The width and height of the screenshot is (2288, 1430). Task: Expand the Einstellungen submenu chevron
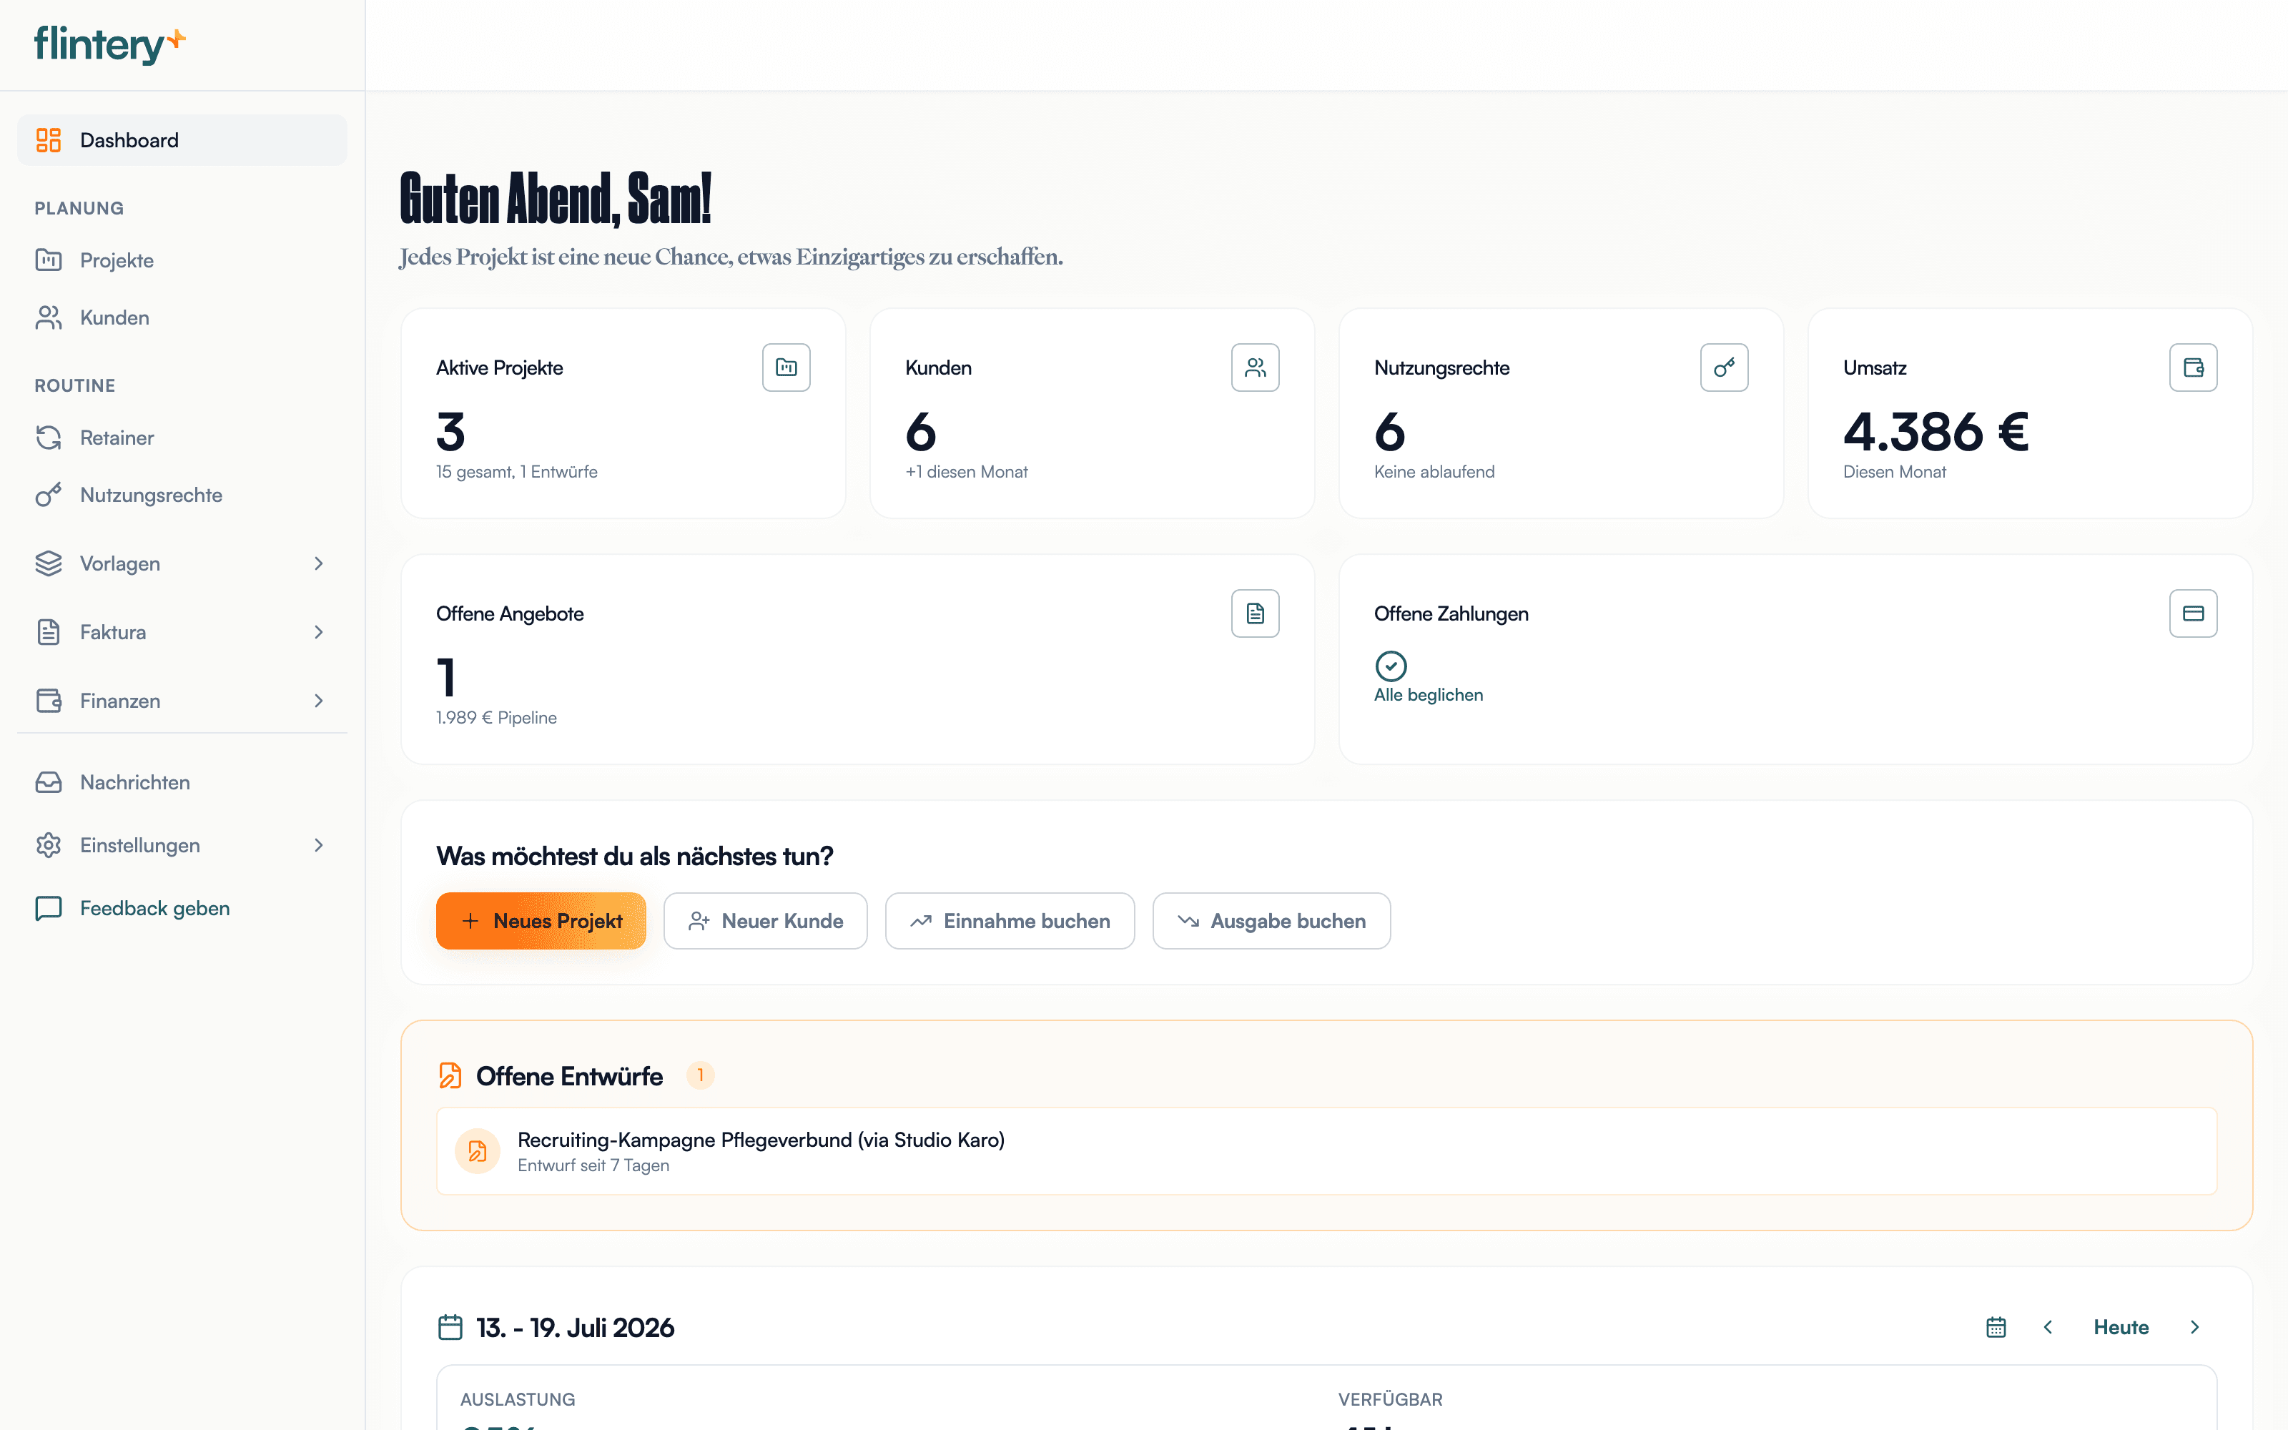(x=319, y=846)
